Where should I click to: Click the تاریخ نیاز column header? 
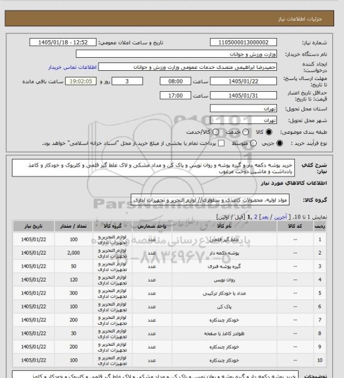pos(33,226)
